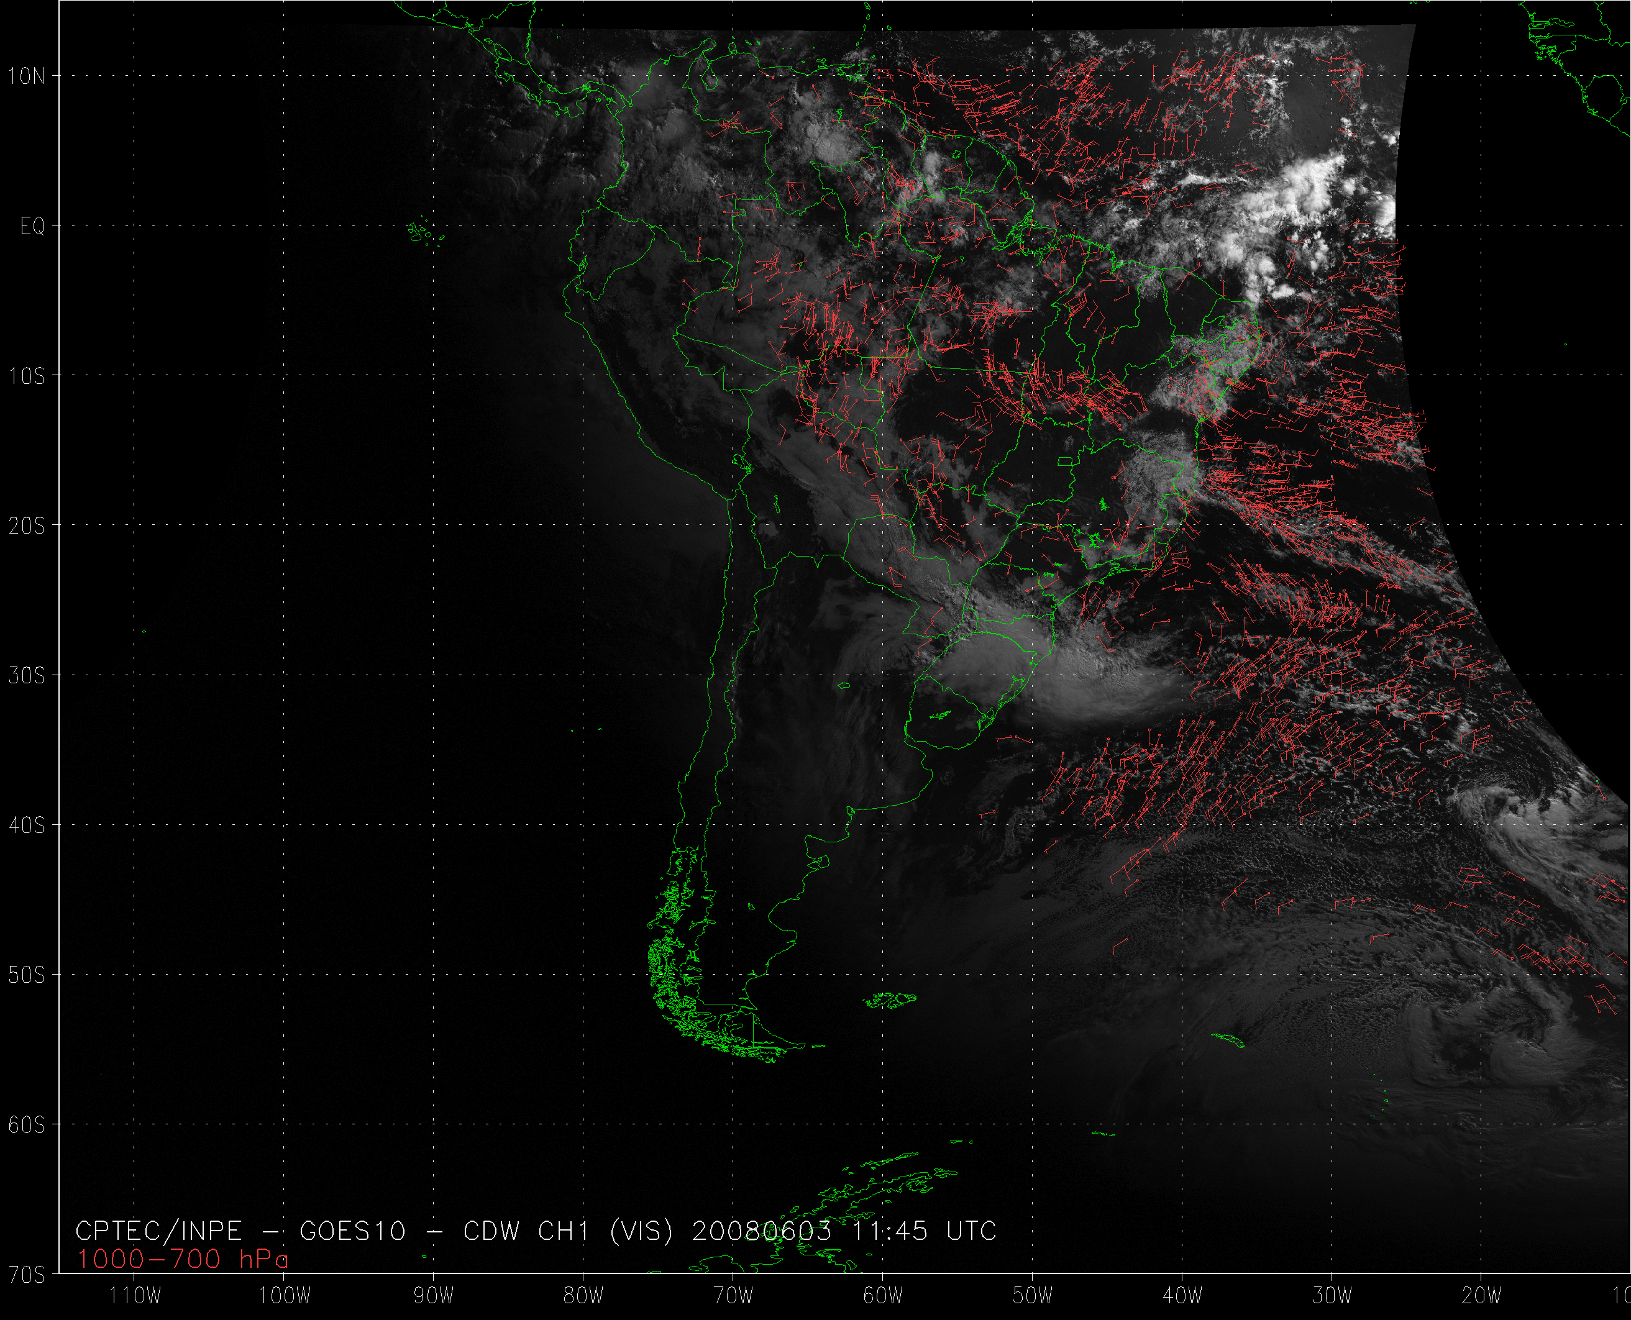Screen dimensions: 1631x1320
Task: Click the CPTEC/INPE title text
Action: tap(158, 1231)
